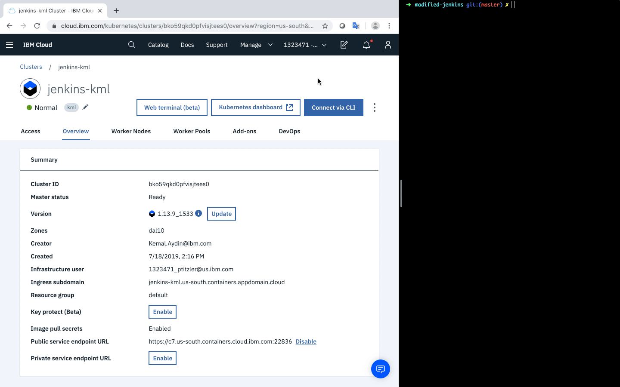Screen dimensions: 620x387
Task: Click the jenkins-kml cluster logo icon
Action: (30, 89)
